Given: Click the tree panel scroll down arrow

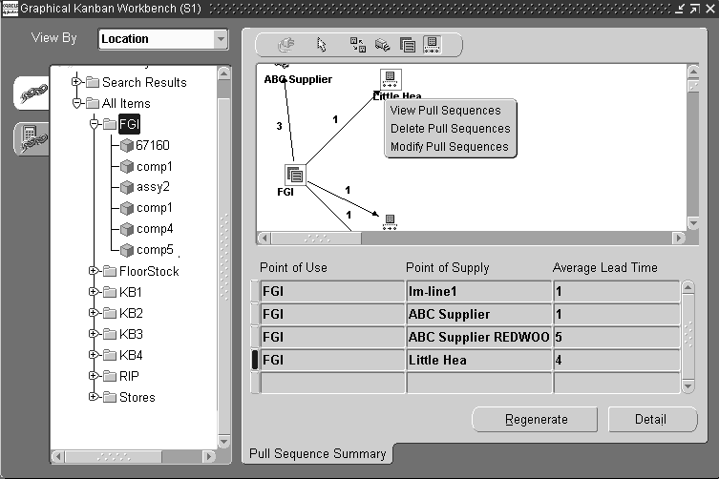Looking at the screenshot, I should (223, 442).
